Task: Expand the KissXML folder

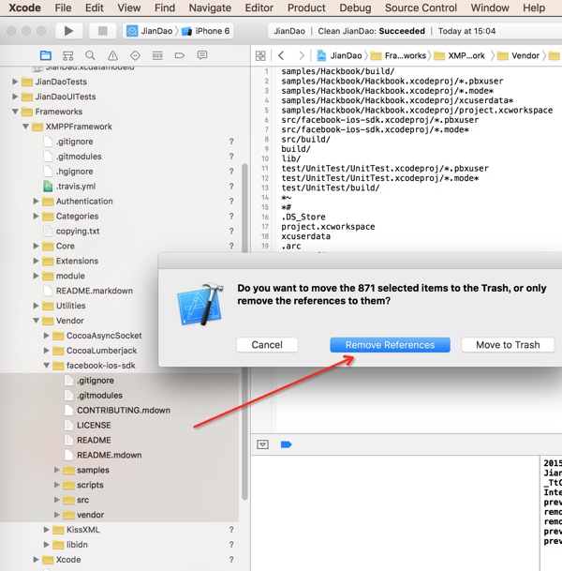Action: click(x=46, y=530)
